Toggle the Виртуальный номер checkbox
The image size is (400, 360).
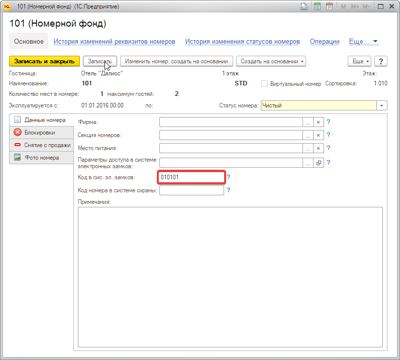pos(264,84)
